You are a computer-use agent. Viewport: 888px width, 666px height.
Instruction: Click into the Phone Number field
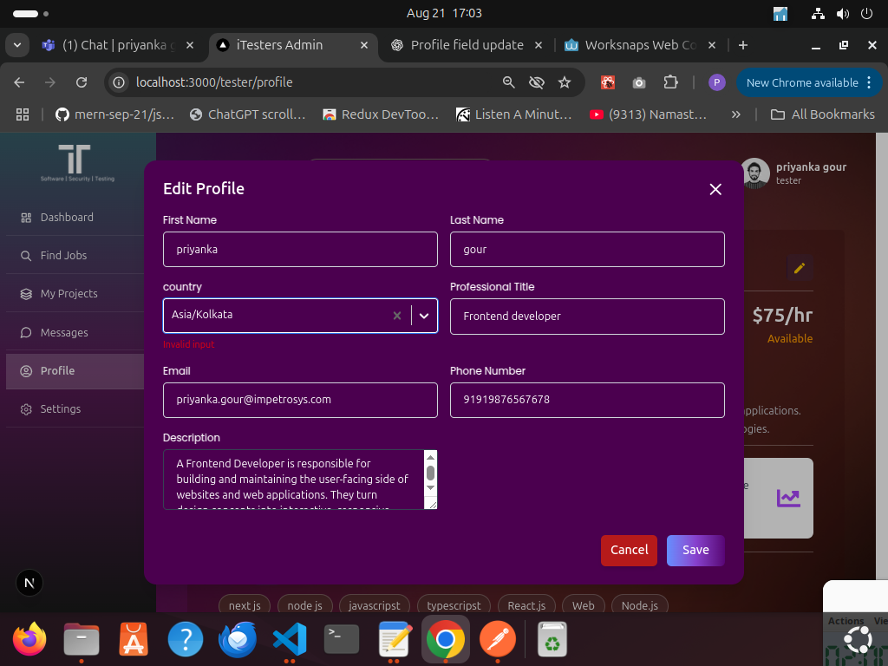coord(587,400)
